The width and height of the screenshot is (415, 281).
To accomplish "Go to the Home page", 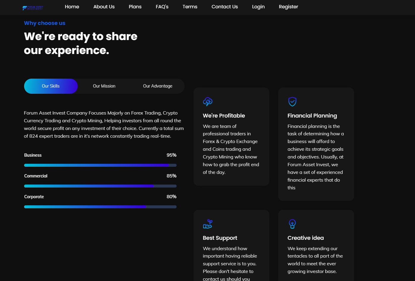I will (x=72, y=7).
